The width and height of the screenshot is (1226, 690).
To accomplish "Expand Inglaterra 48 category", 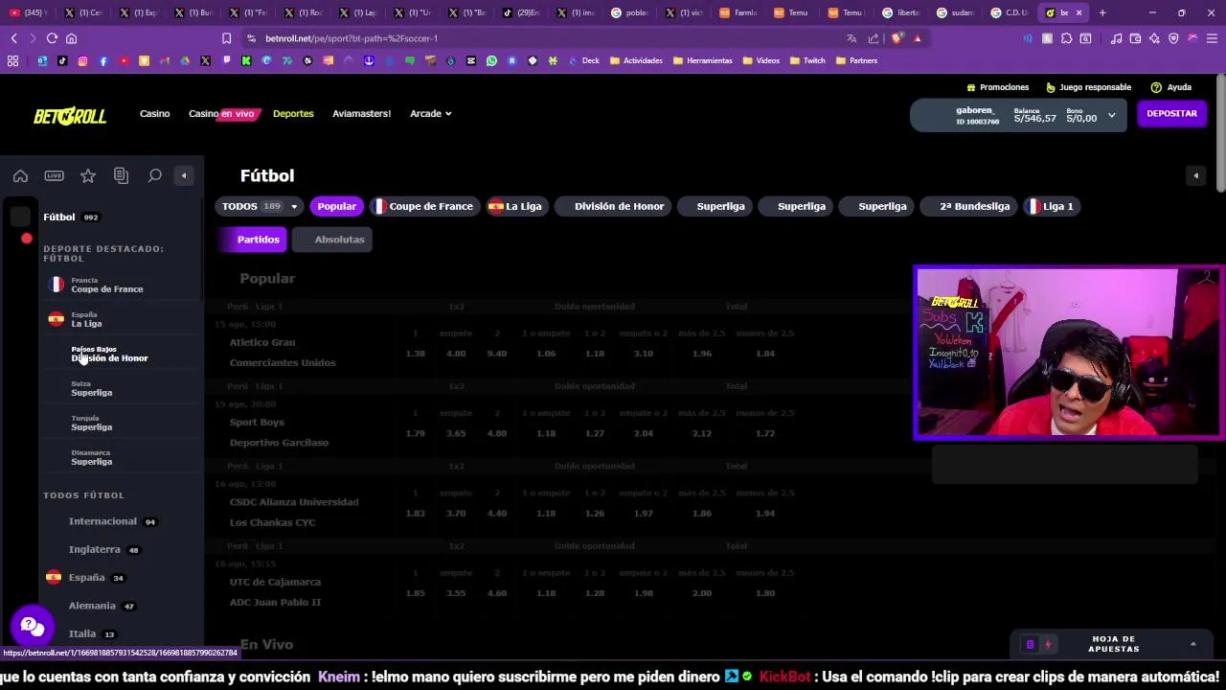I will (103, 549).
